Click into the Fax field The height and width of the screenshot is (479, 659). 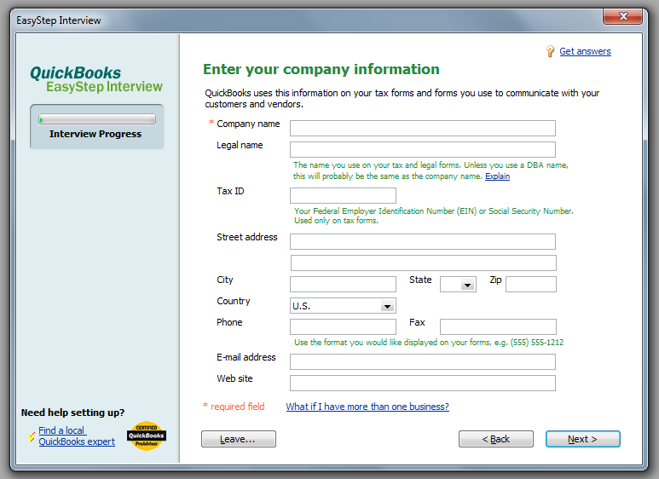coord(498,327)
